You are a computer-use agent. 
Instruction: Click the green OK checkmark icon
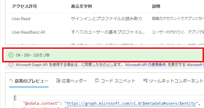[x=11, y=55]
